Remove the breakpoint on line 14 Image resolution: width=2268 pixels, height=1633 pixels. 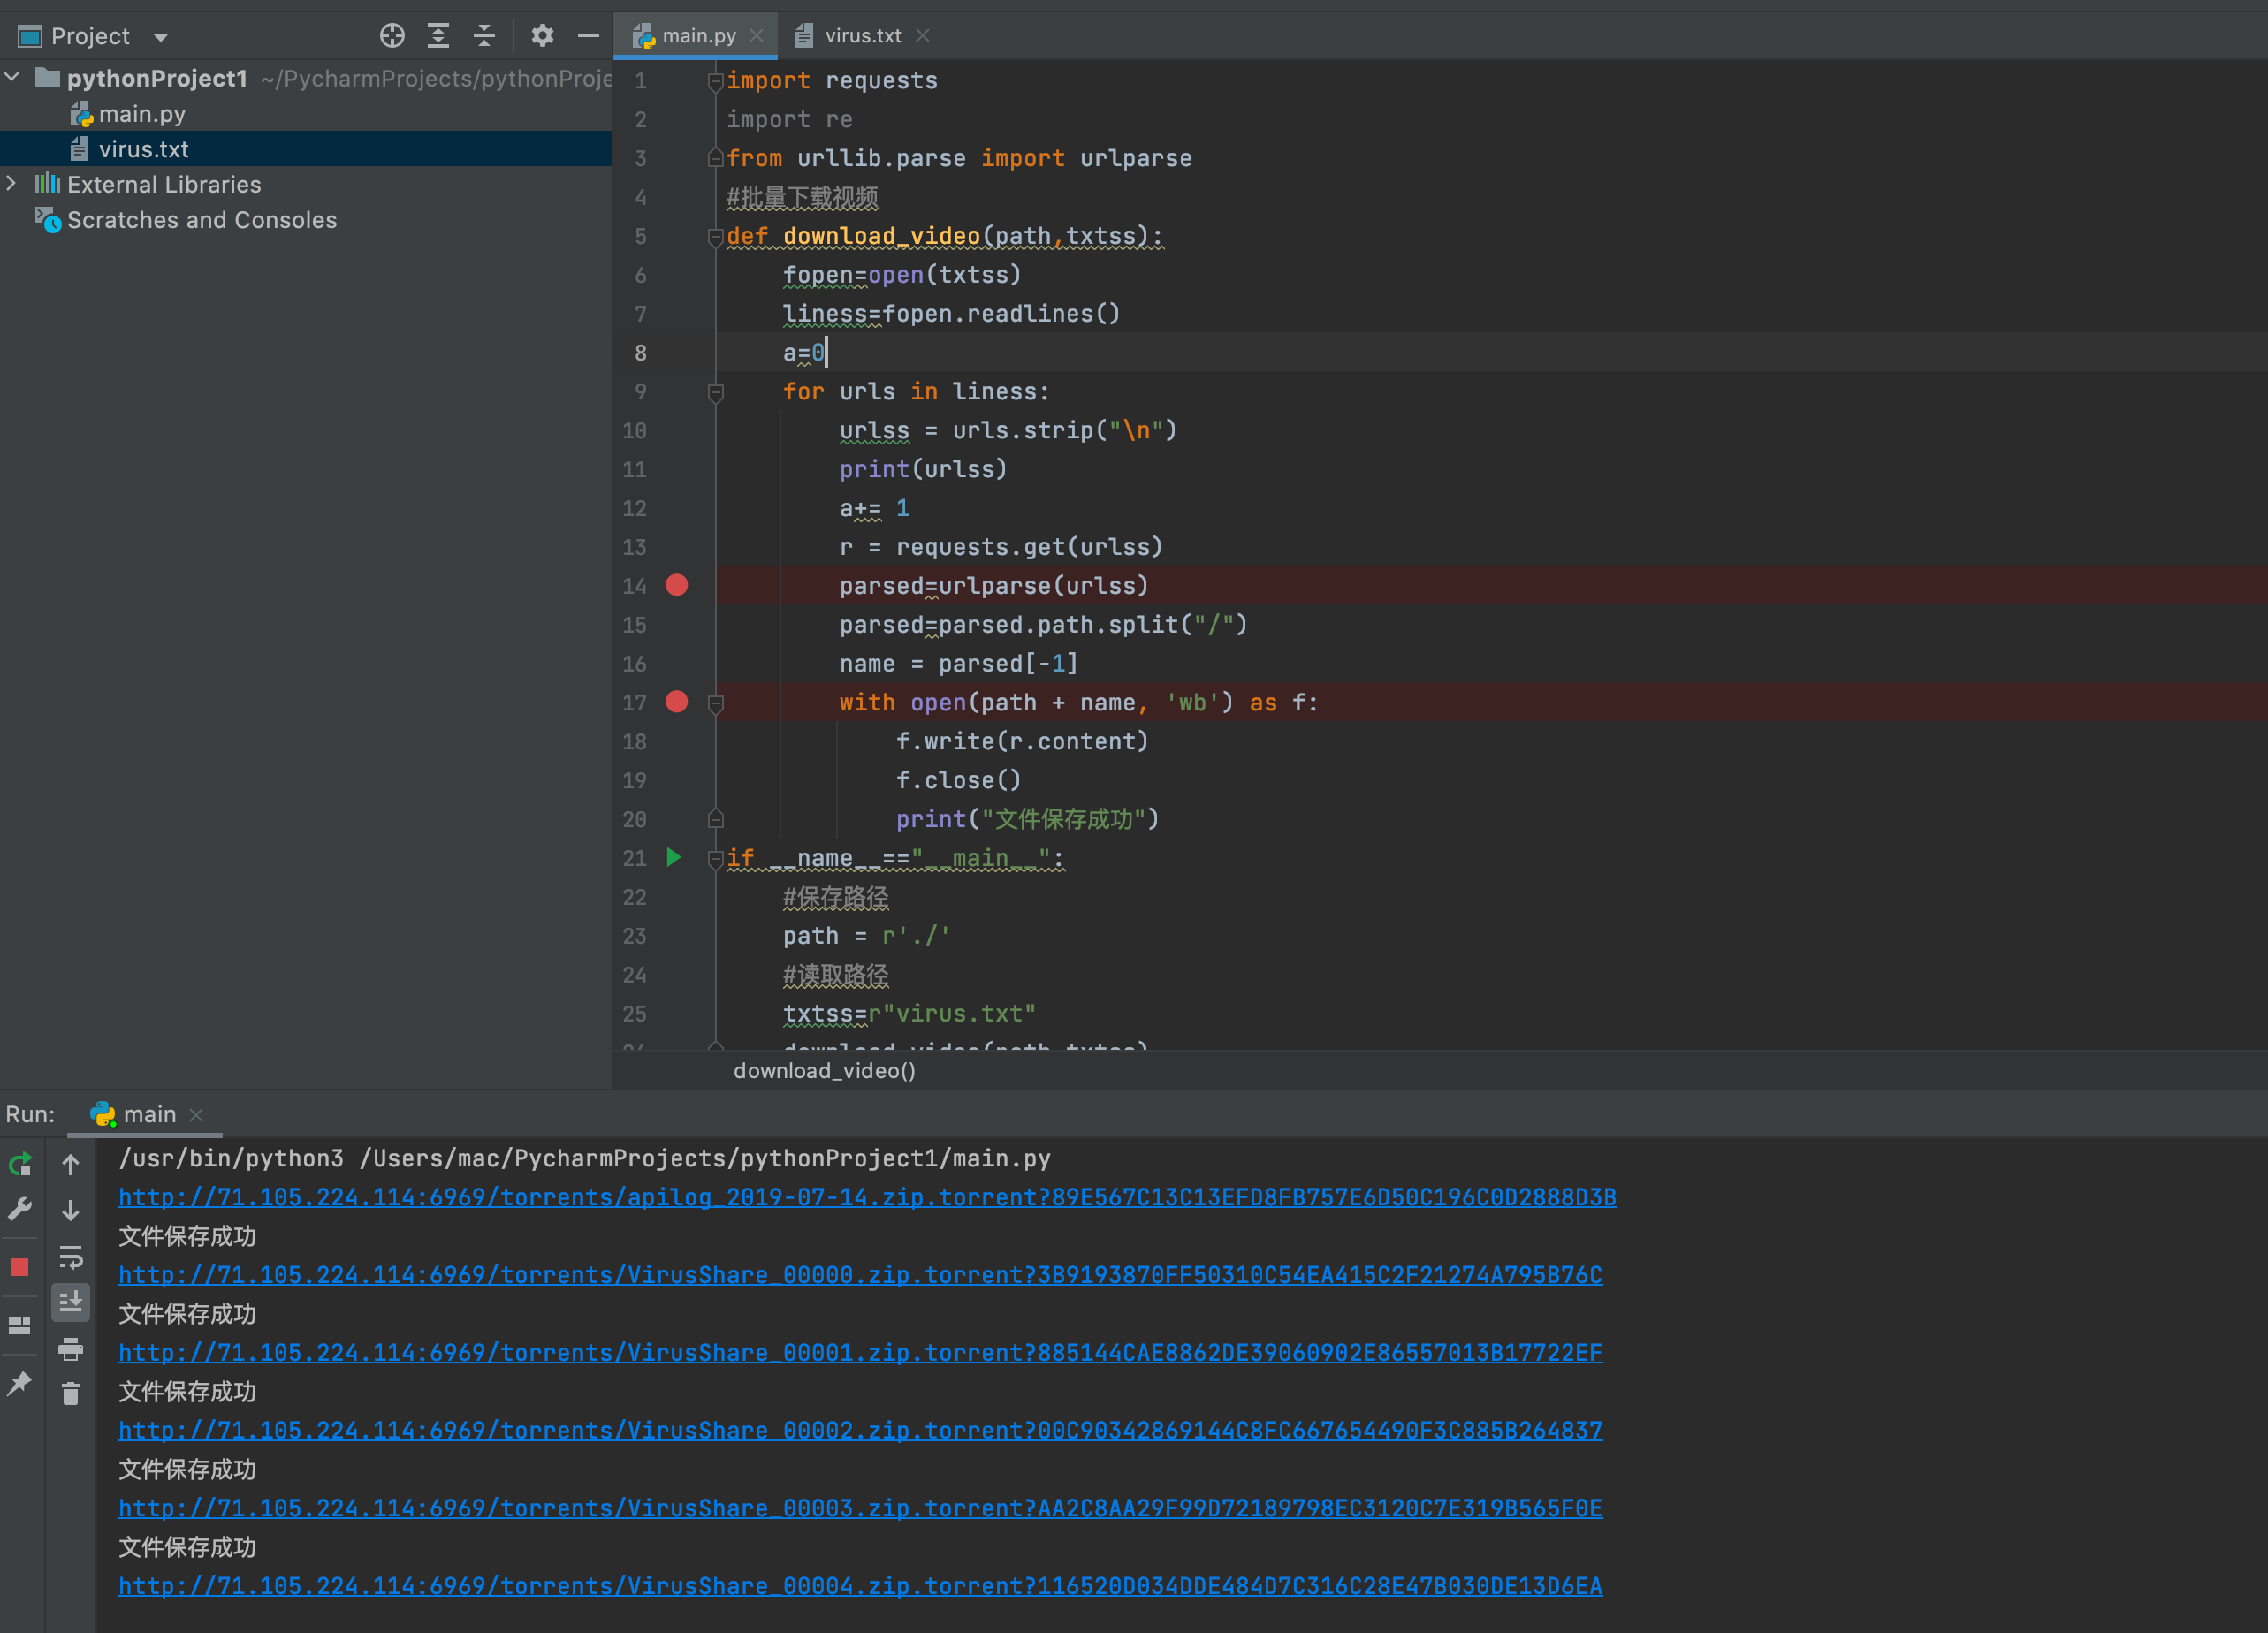pyautogui.click(x=677, y=585)
